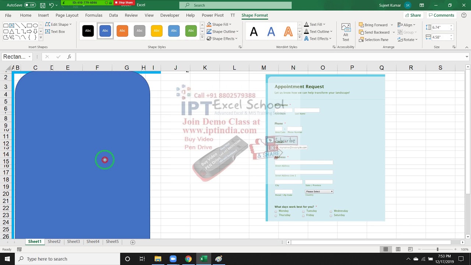
Task: Open Shape Styles dialog launcher
Action: 240,47
